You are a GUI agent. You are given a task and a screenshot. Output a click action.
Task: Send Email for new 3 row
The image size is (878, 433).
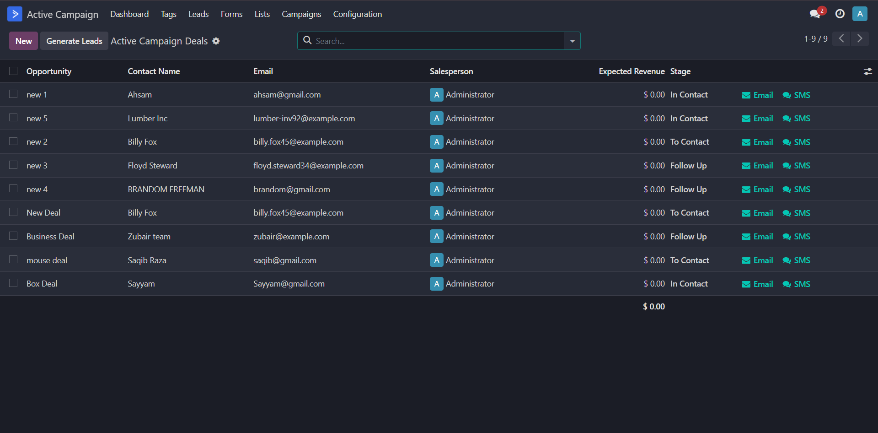(x=757, y=166)
